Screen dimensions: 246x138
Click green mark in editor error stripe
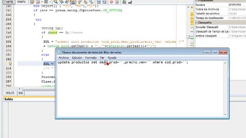click(192, 38)
